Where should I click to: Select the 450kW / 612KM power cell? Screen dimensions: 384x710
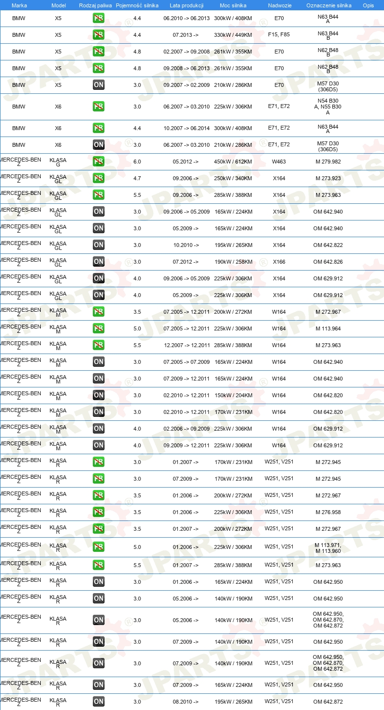pyautogui.click(x=233, y=162)
